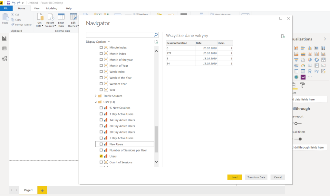330x196 pixels.
Task: Check the 30 Day Active Users box
Action: tap(101, 132)
